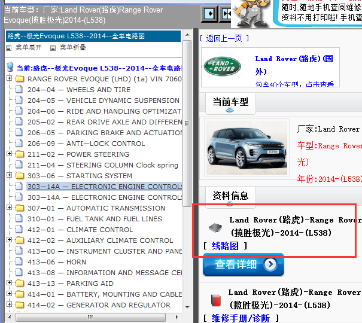Click page icon of 206—05 PARKING BRAKE

(19, 132)
